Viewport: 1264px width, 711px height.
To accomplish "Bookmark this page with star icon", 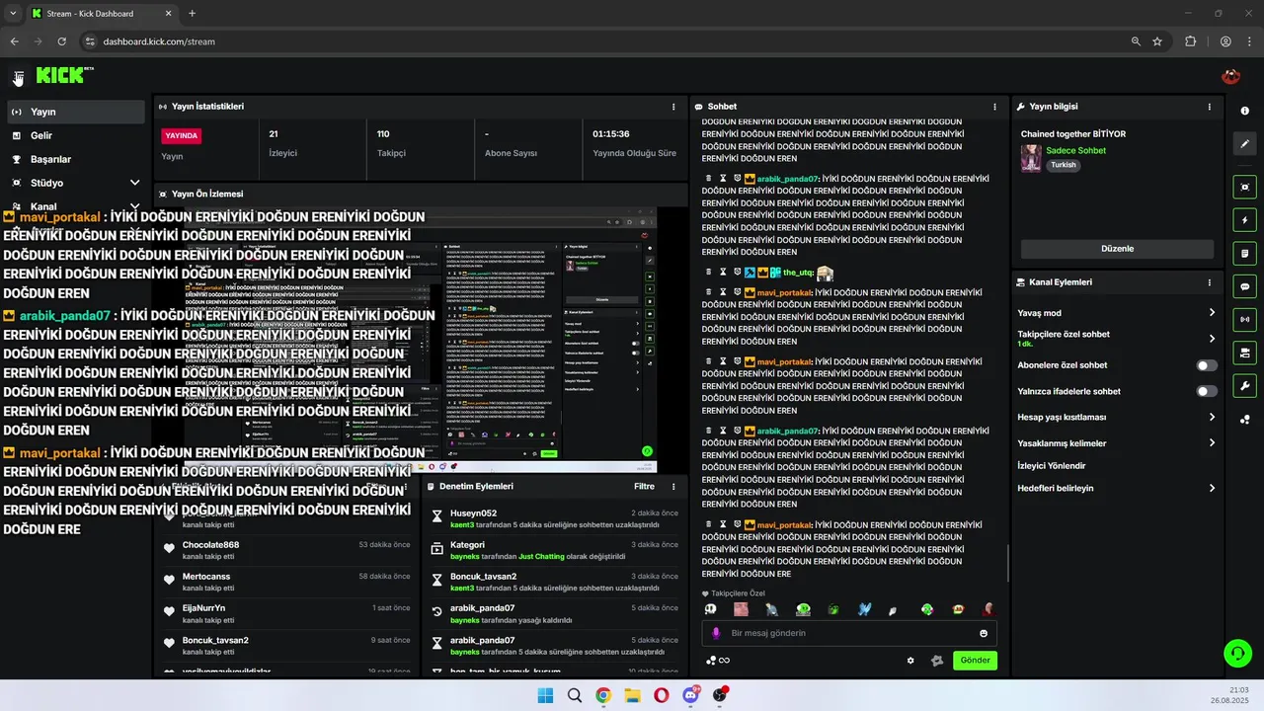I will click(1157, 41).
